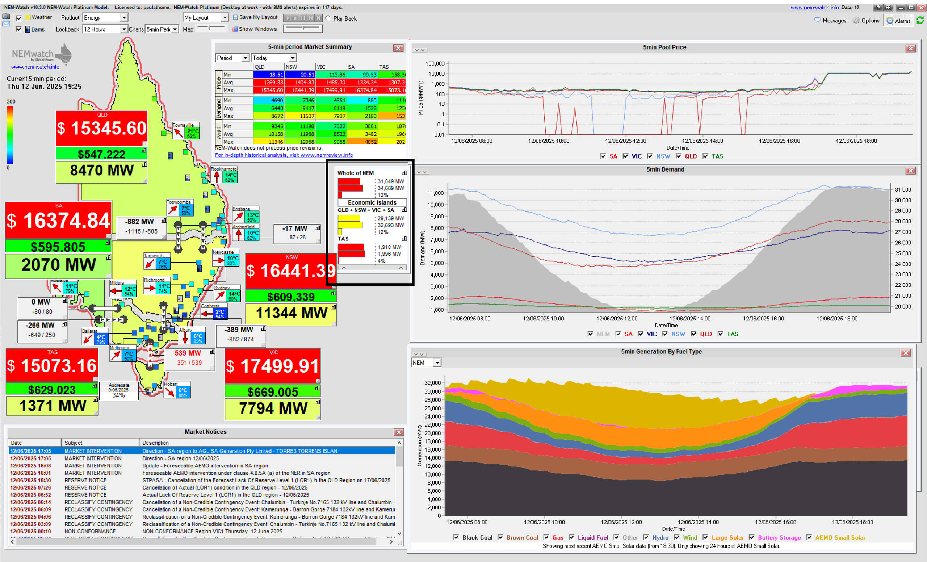Click the window tile layout icon
Viewport: 927px width, 562px height.
[888, 7]
